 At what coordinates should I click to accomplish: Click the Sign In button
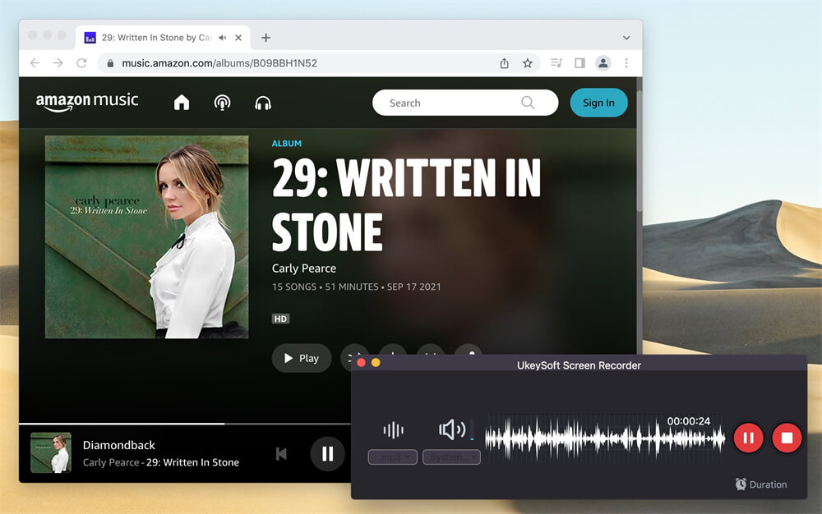pyautogui.click(x=598, y=103)
